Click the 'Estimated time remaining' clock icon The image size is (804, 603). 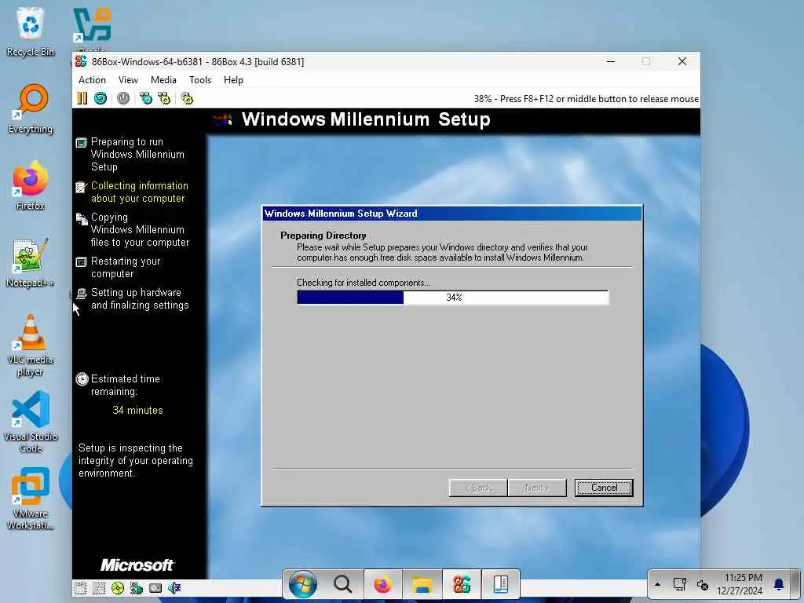(82, 379)
